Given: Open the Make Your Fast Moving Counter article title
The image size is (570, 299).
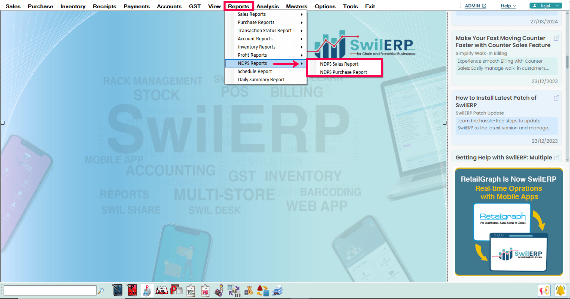Looking at the screenshot, I should [x=503, y=42].
